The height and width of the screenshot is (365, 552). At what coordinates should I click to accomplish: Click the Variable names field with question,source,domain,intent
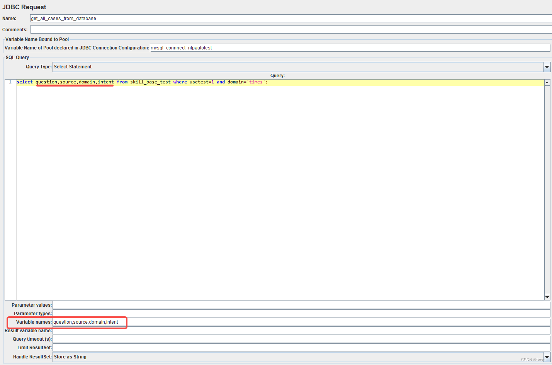90,322
